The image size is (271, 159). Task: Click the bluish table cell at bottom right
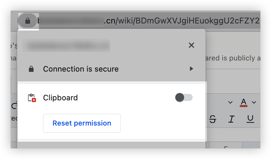pyautogui.click(x=251, y=145)
